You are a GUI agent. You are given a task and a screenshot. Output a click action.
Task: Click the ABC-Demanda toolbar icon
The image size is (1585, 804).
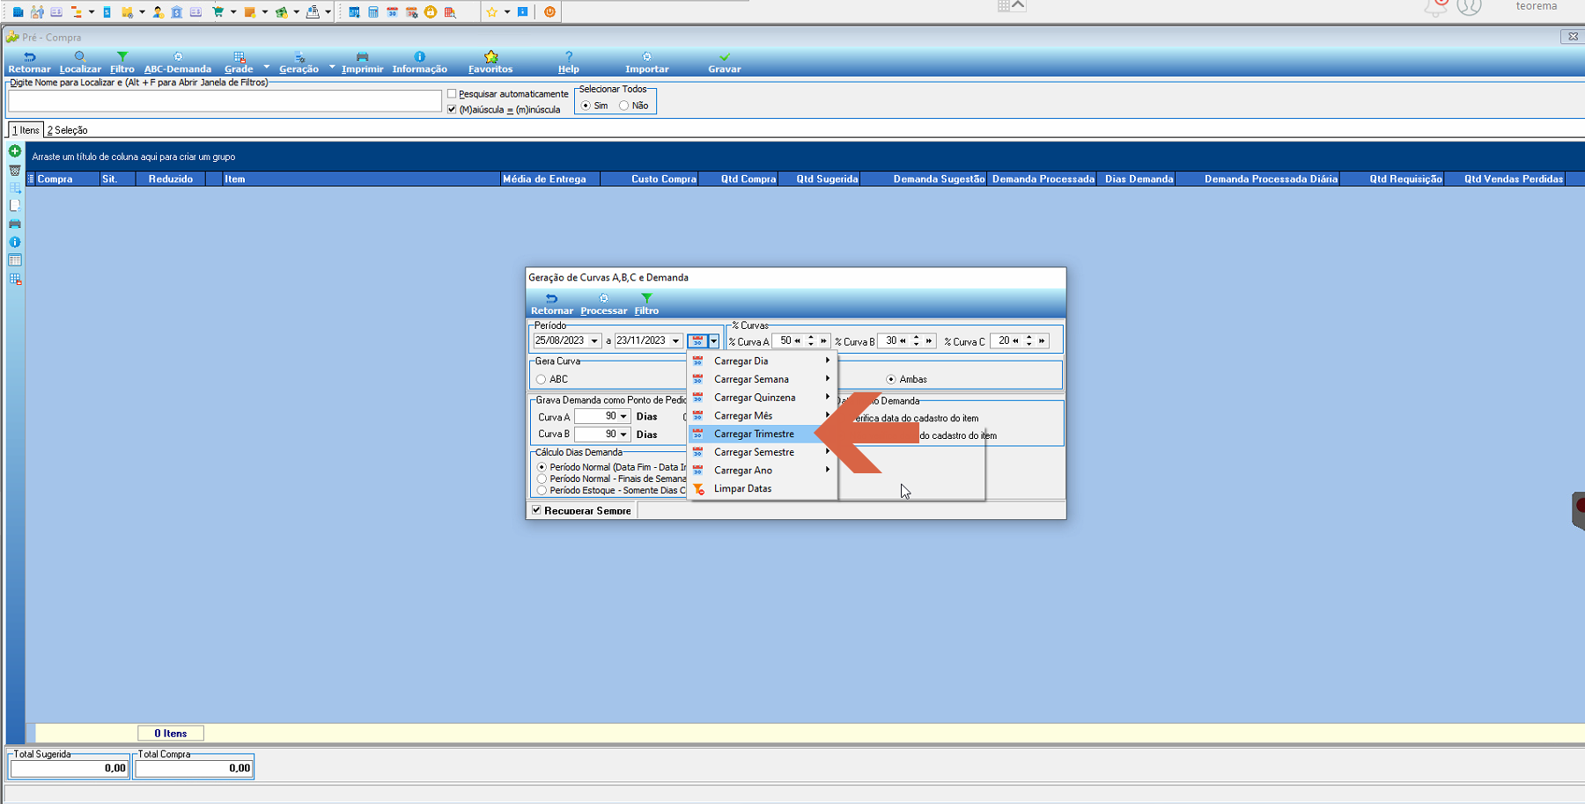point(178,56)
